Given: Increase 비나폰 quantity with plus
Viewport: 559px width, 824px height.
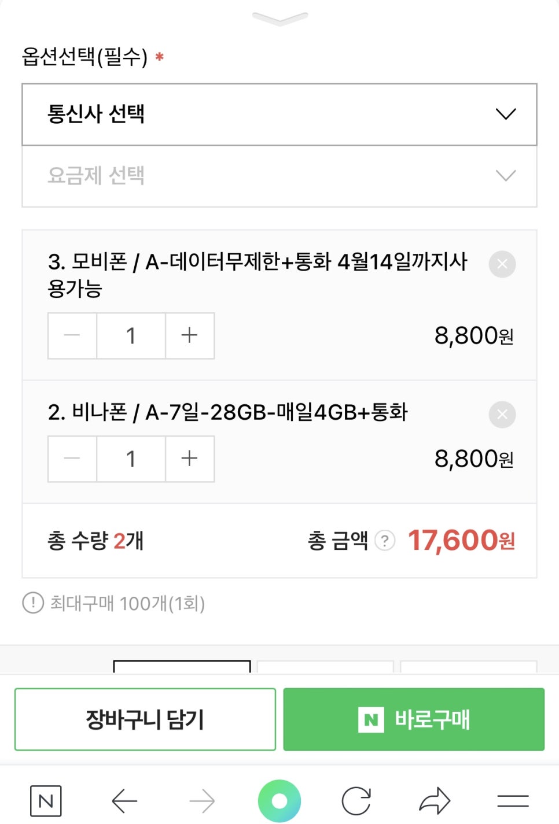Looking at the screenshot, I should (x=190, y=459).
